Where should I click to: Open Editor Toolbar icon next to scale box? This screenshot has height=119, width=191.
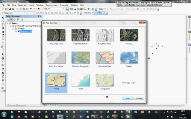(x=67, y=9)
